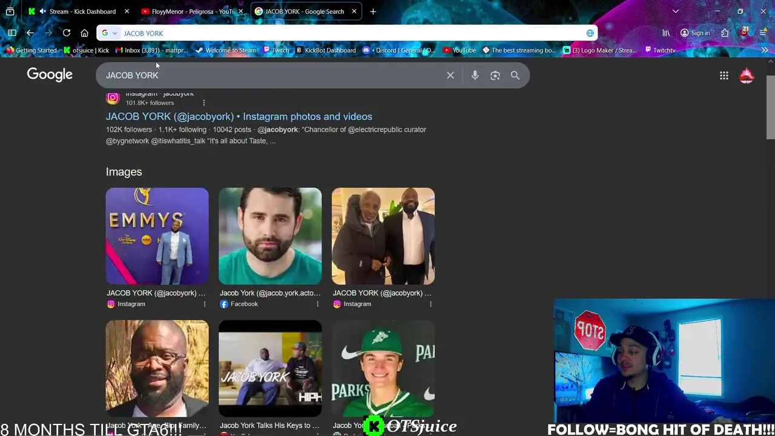Show more bookmarks chevron
775x436 pixels.
(x=765, y=50)
